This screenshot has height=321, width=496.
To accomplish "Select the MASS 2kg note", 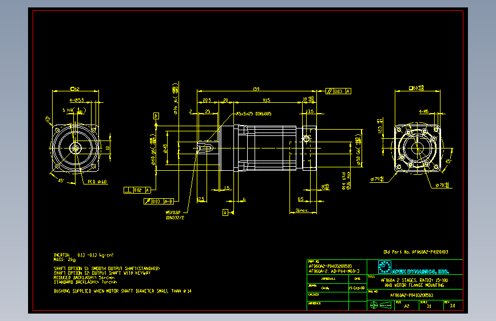I will click(x=65, y=259).
